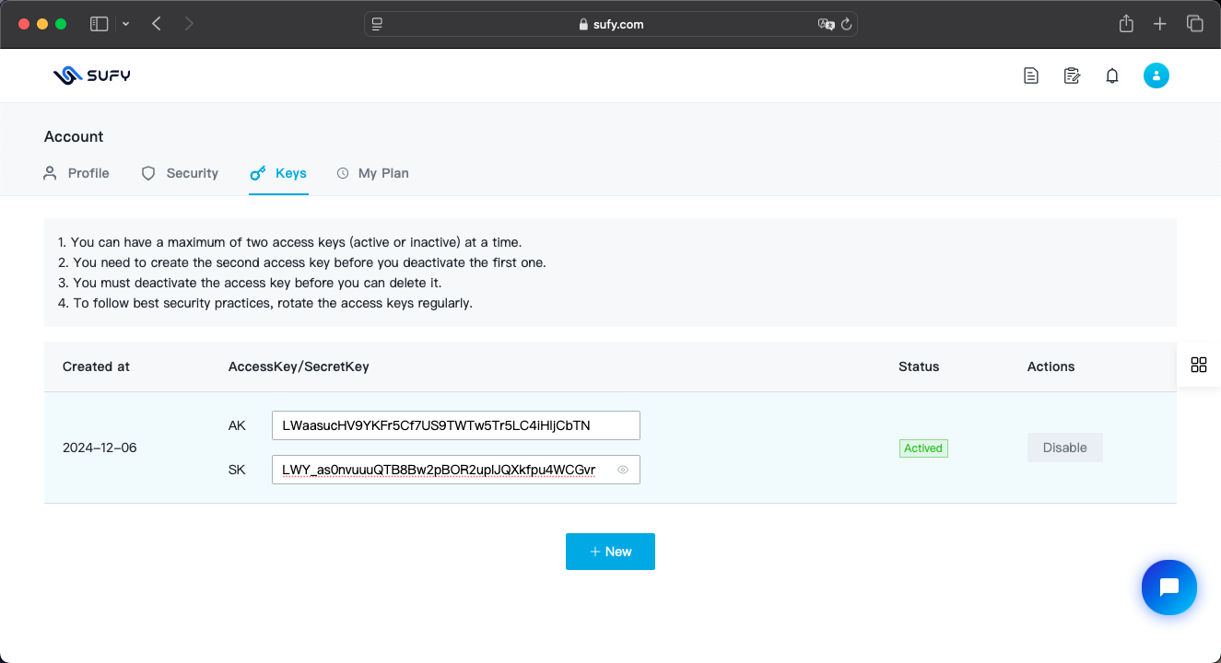The width and height of the screenshot is (1221, 663).
Task: Reveal the secret key with eye icon
Action: pos(623,470)
